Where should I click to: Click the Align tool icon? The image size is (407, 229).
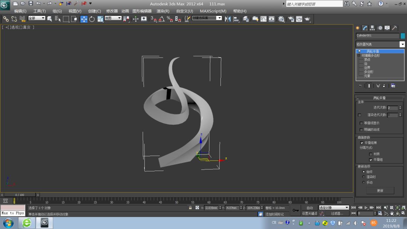coord(236,19)
